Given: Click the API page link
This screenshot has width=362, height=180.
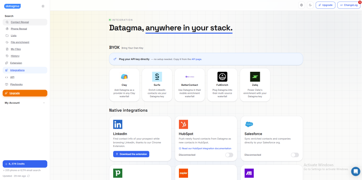Looking at the screenshot, I should tap(196, 59).
